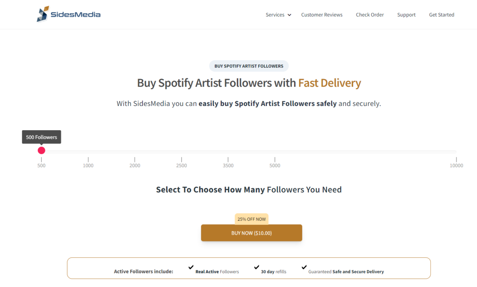Screen dimensions: 477x287
Task: Visit the Support page
Action: (x=406, y=15)
